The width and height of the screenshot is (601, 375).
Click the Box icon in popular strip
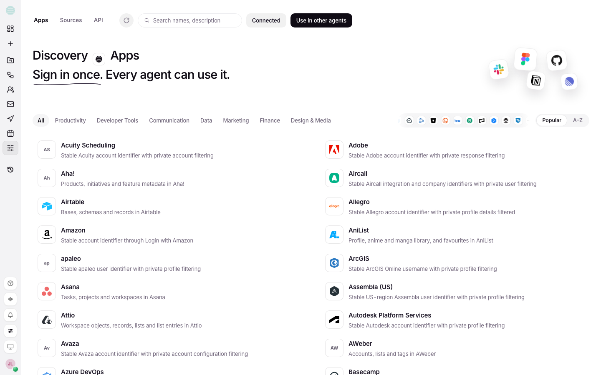(457, 120)
